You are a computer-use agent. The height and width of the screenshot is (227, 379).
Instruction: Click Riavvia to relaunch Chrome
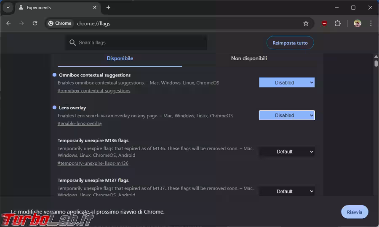click(354, 212)
